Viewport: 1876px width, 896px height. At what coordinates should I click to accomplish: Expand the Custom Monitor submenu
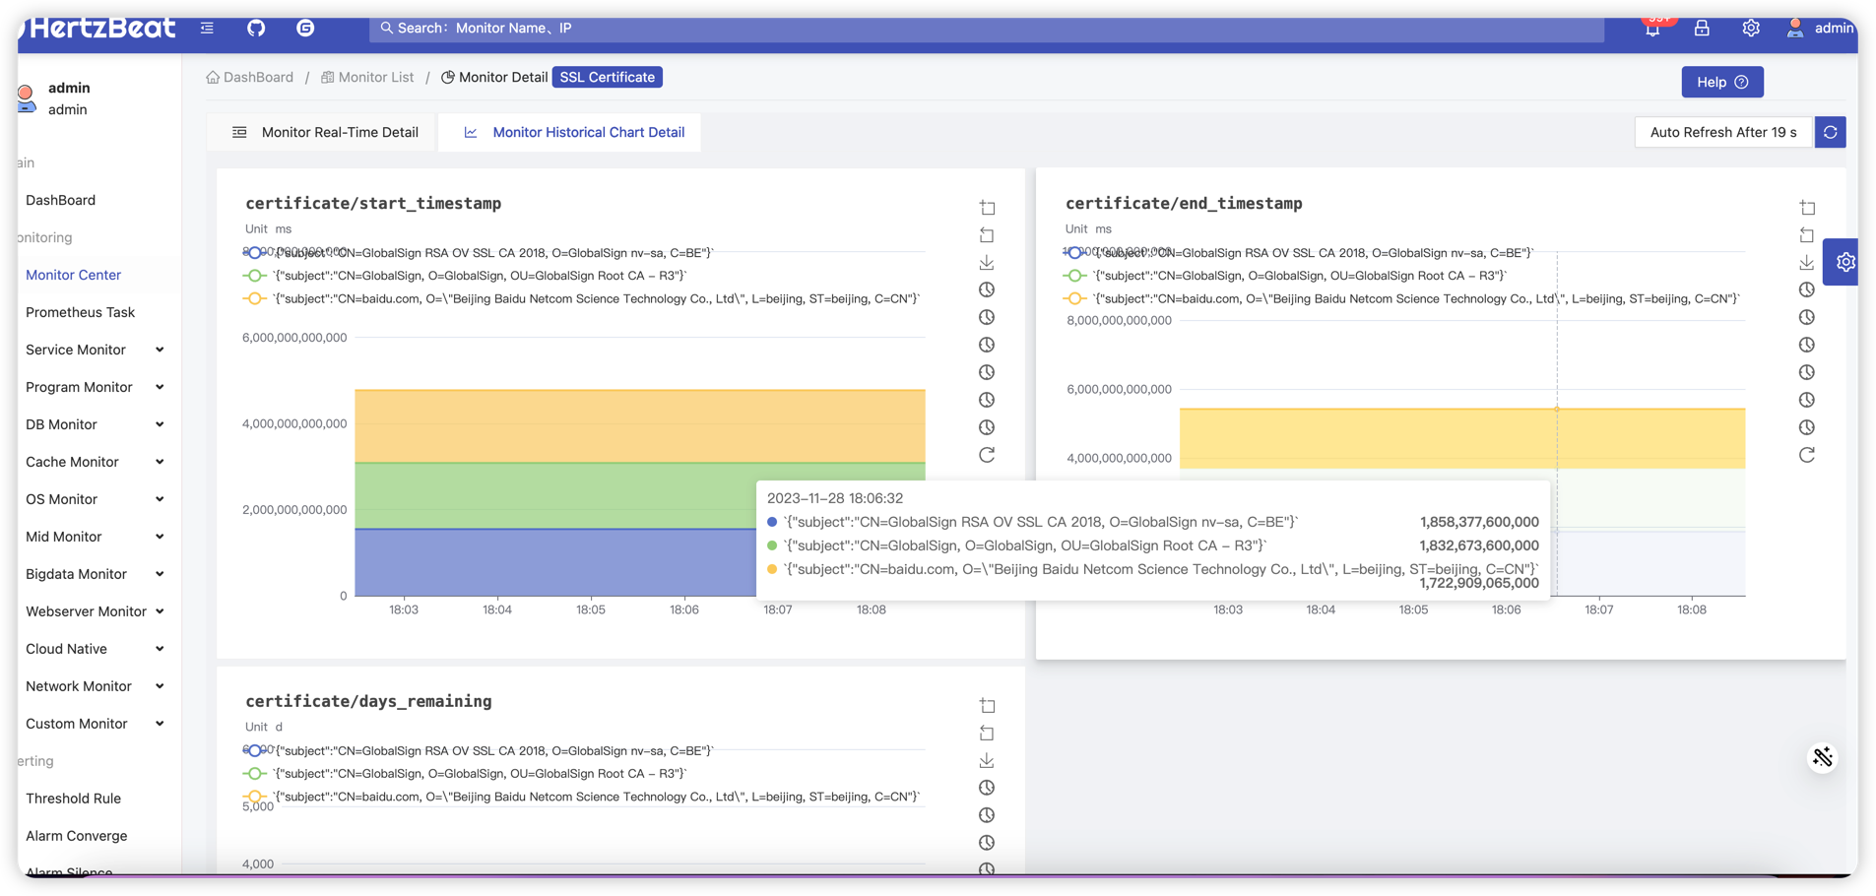95,724
